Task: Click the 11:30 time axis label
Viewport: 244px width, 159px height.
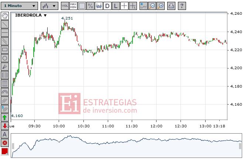Action: tap(132, 126)
